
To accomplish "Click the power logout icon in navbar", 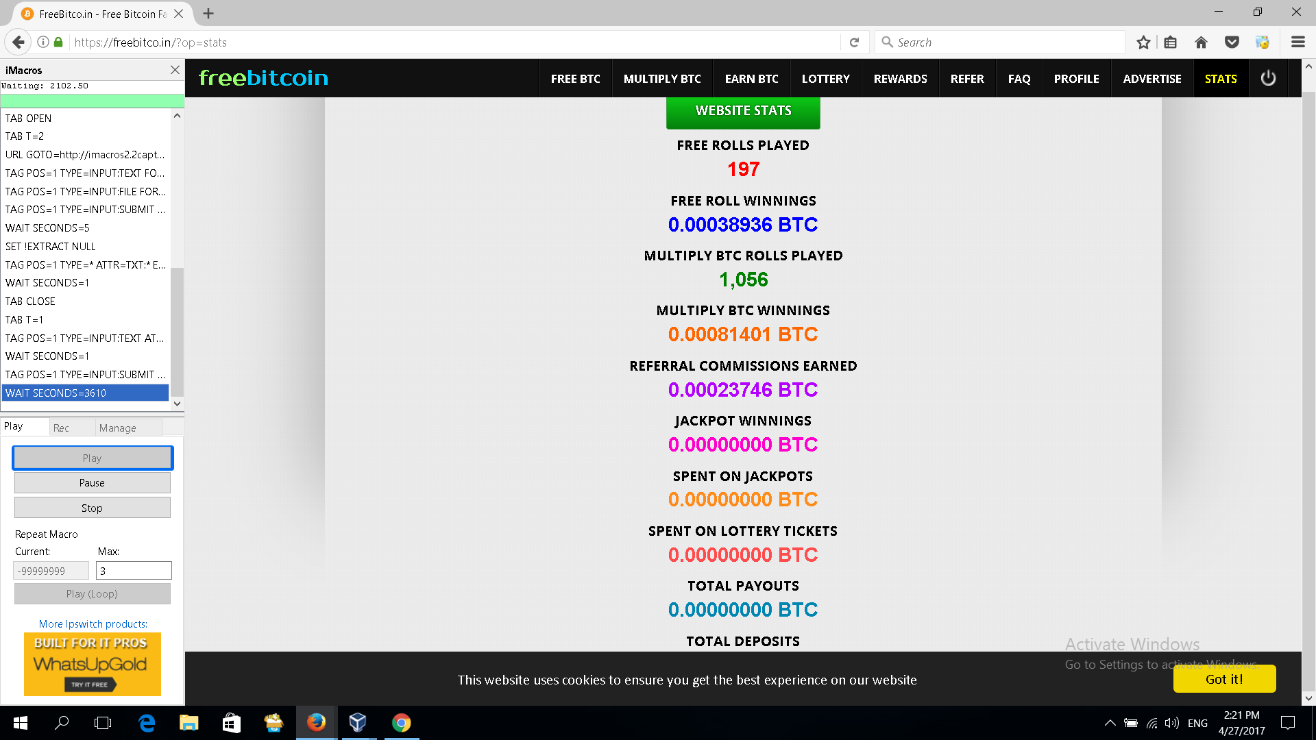I will [x=1268, y=78].
